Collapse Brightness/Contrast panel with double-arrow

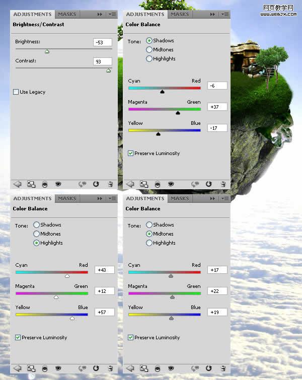pyautogui.click(x=100, y=14)
